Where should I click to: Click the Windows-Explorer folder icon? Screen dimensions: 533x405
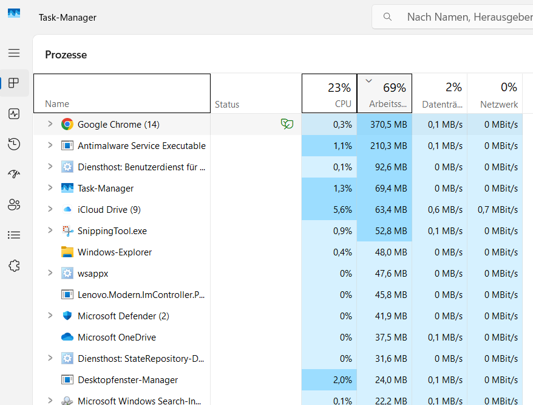pos(67,252)
